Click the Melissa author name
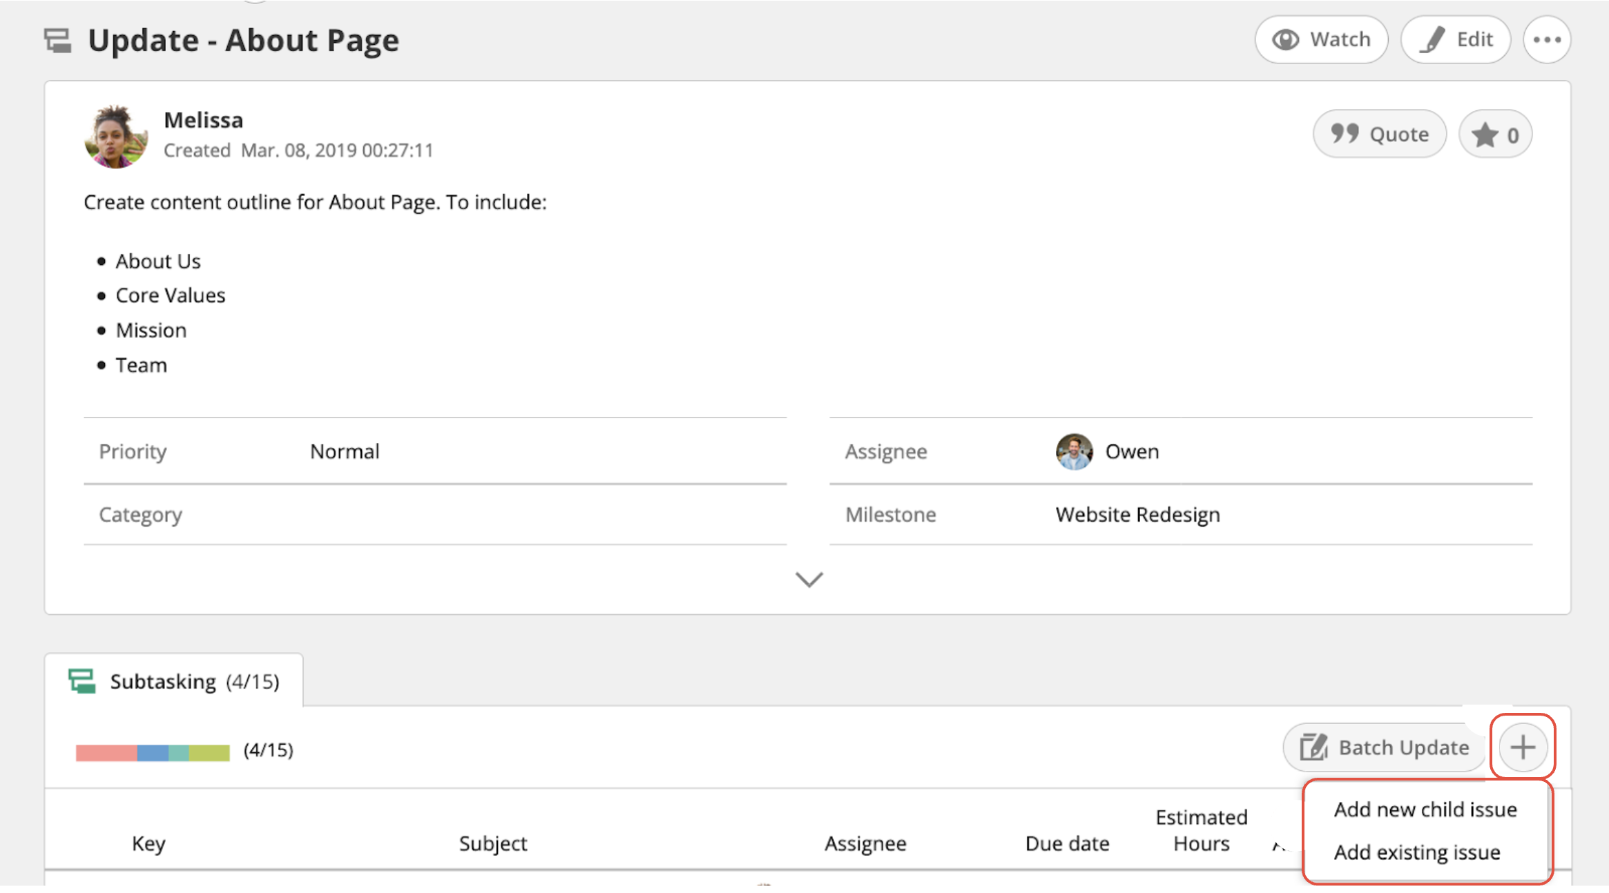The image size is (1609, 893). pyautogui.click(x=203, y=120)
